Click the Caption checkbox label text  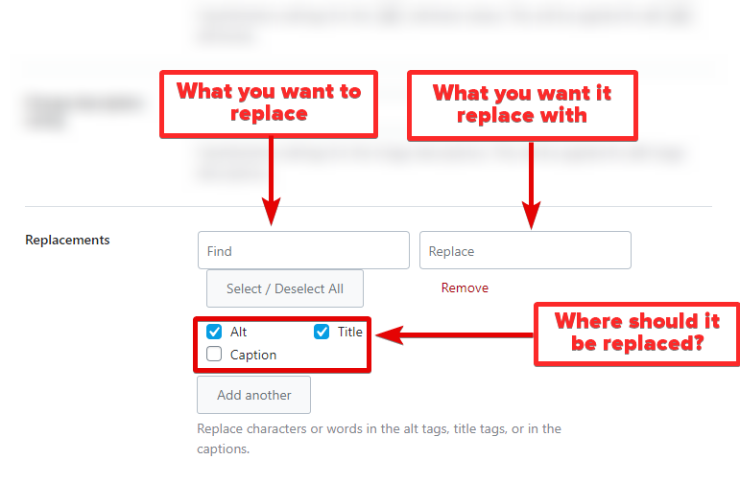click(x=253, y=355)
